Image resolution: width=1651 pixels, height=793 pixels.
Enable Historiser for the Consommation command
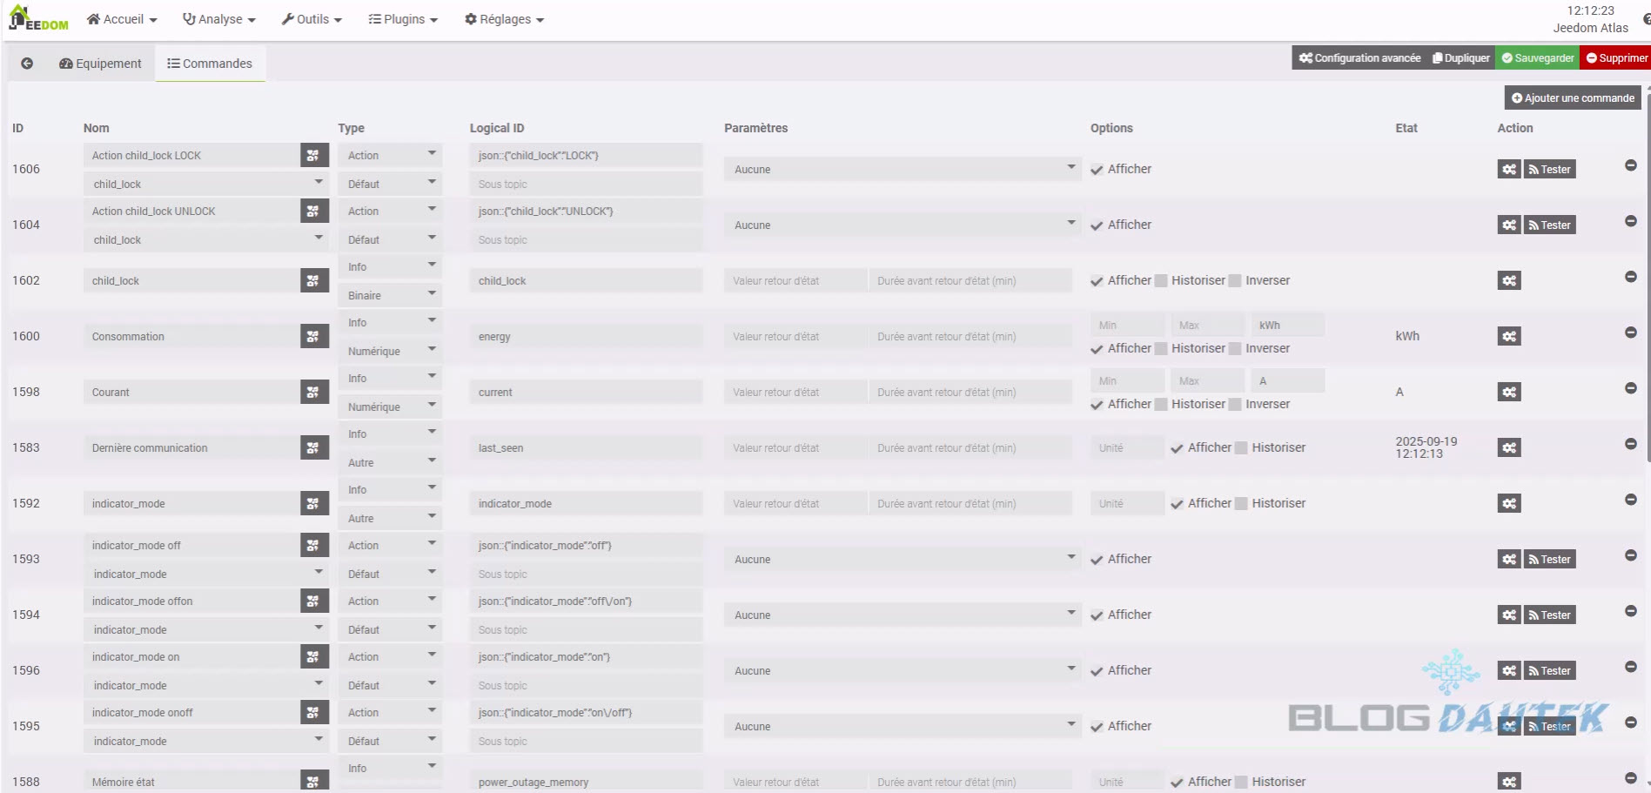coord(1161,349)
